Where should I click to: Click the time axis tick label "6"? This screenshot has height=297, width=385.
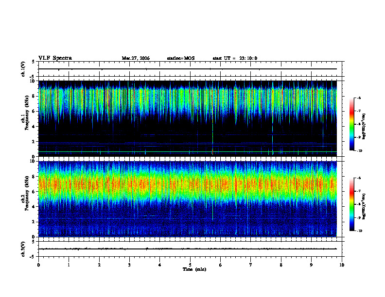221,265
